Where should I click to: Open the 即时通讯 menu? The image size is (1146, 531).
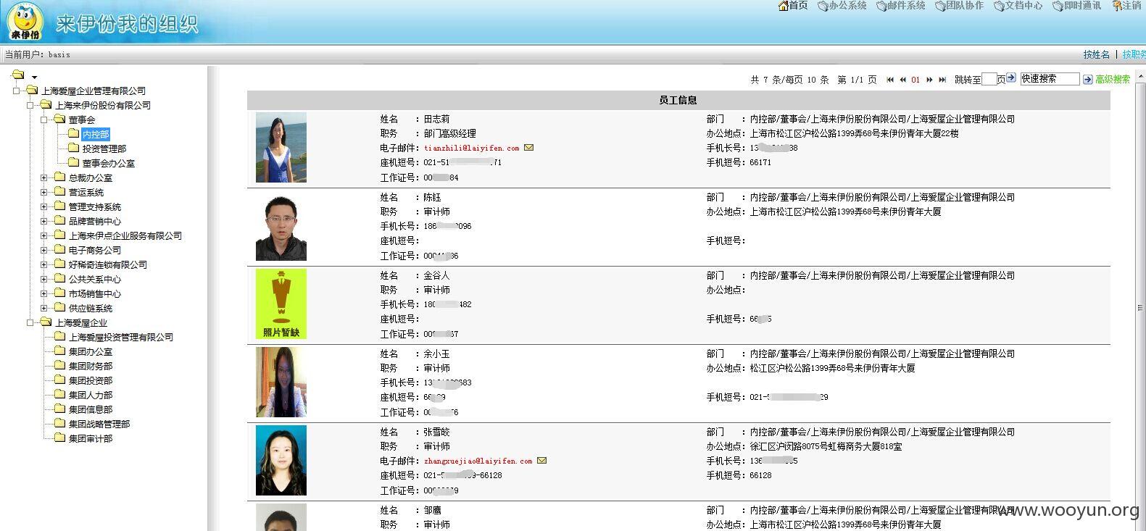point(1077,6)
